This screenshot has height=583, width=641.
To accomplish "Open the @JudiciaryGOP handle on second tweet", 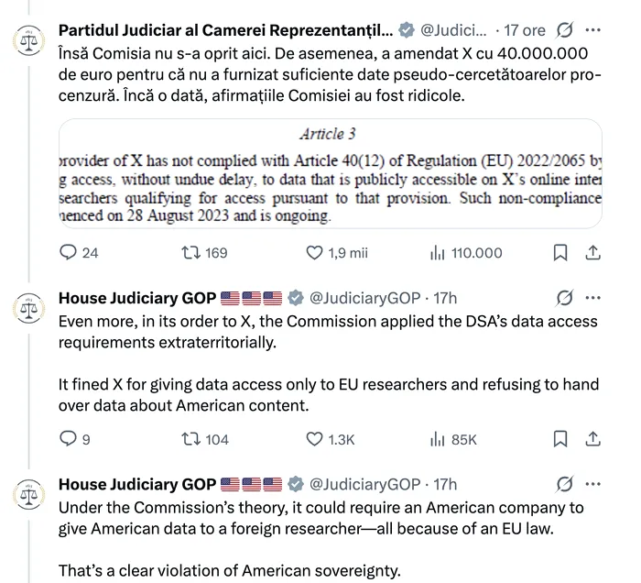I will click(x=364, y=298).
